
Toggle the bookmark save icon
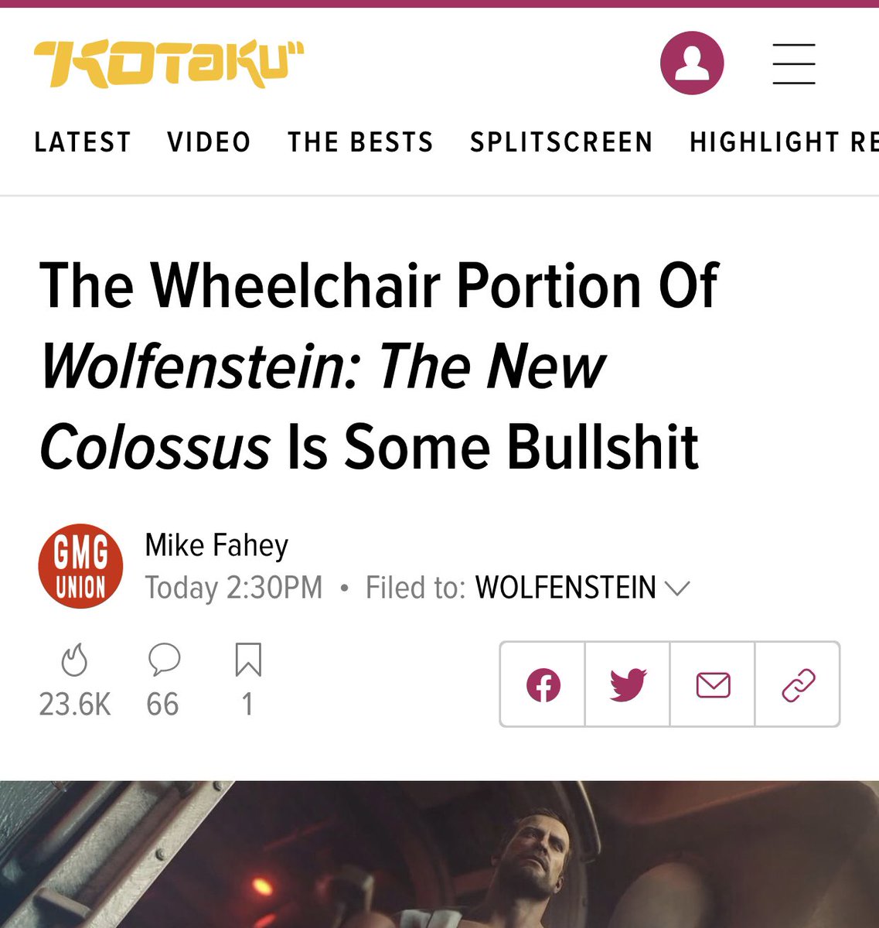[x=248, y=660]
